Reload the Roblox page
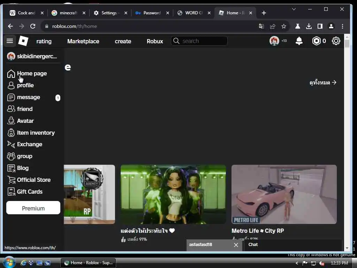The width and height of the screenshot is (357, 268). 33,27
